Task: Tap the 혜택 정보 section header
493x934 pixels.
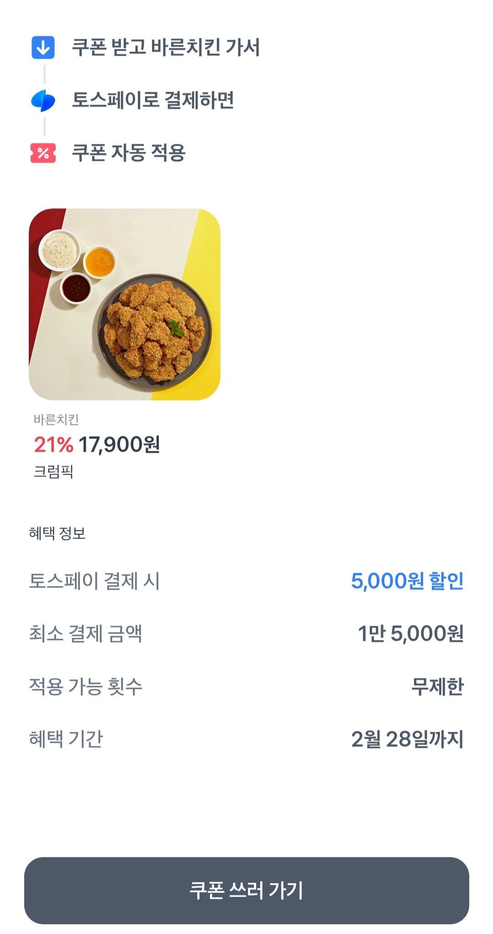Action: coord(57,533)
